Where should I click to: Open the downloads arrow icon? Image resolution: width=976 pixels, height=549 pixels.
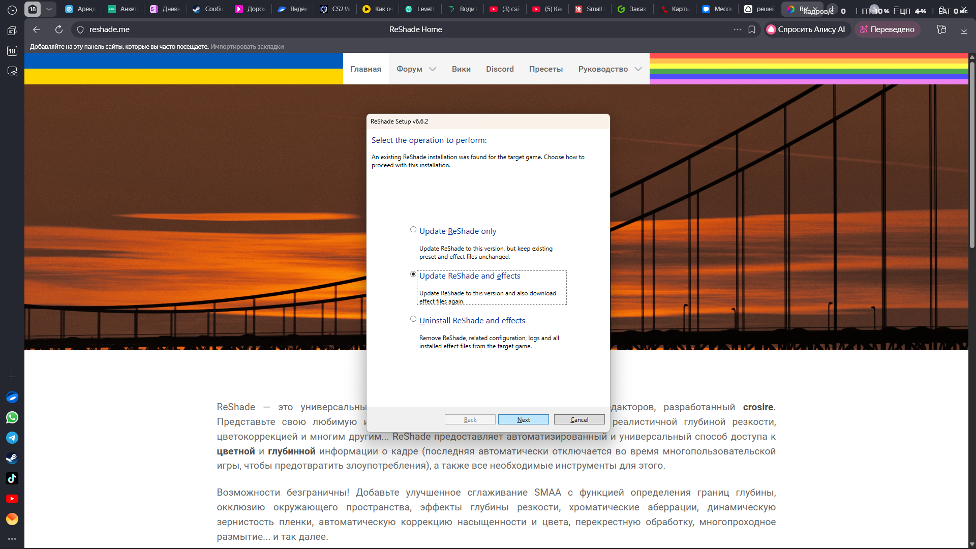[x=964, y=29]
